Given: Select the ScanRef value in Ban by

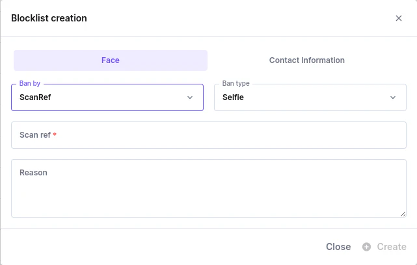Looking at the screenshot, I should pos(35,97).
